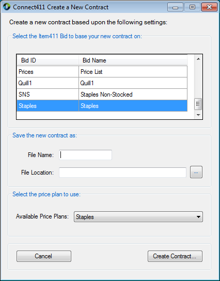This screenshot has height=281, width=220.
Task: Open the Available Price Plans dropdown arrow
Action: click(198, 217)
